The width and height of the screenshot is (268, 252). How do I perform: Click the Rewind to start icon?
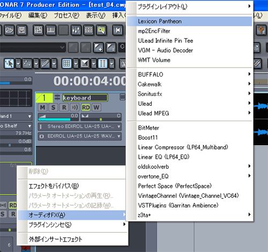click(118, 30)
